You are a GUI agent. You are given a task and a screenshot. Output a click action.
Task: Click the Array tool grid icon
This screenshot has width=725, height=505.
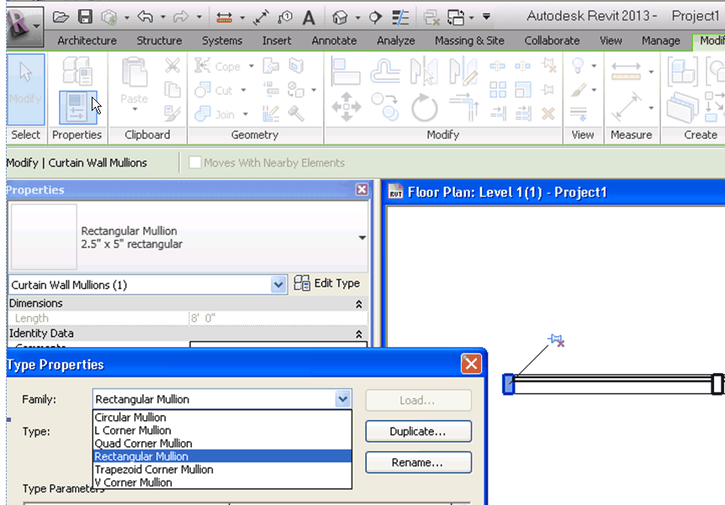(x=498, y=89)
